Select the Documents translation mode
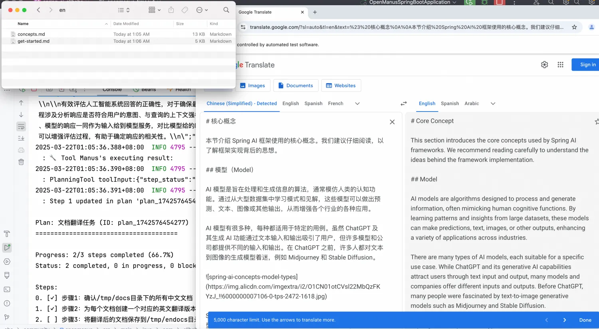 pos(296,85)
